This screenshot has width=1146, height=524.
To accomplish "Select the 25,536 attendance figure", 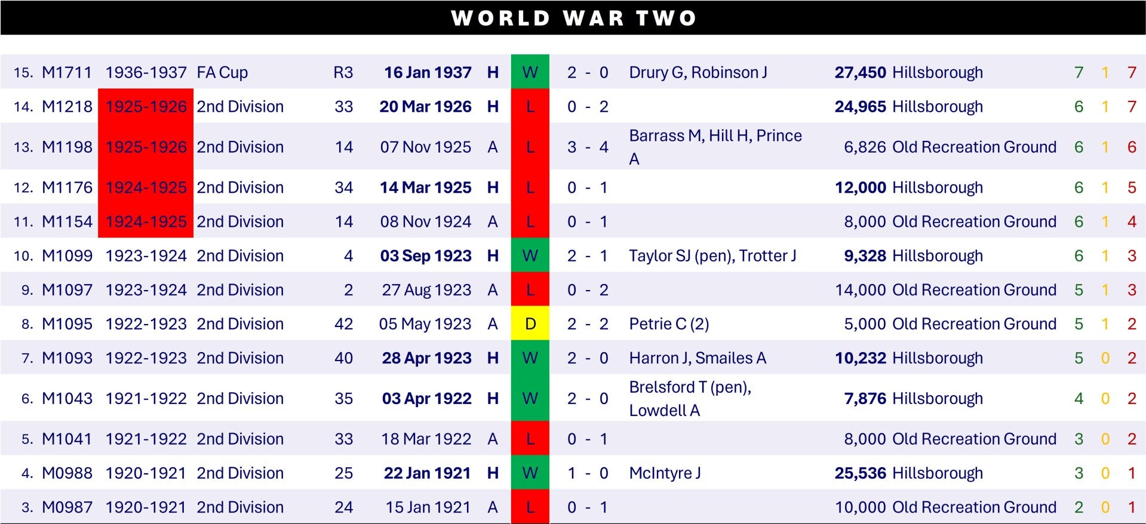I will click(860, 473).
